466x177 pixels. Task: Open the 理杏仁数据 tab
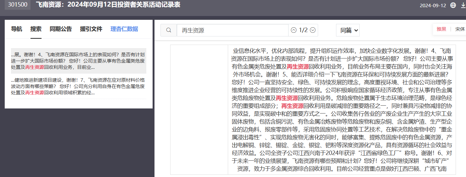pos(124,29)
